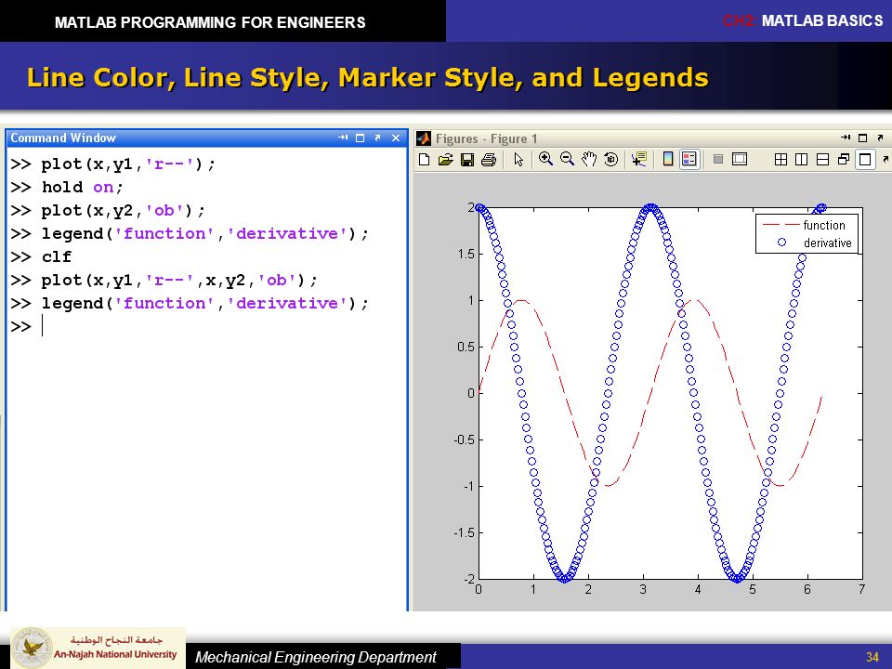Select the Rotate 3D tool

coord(611,159)
